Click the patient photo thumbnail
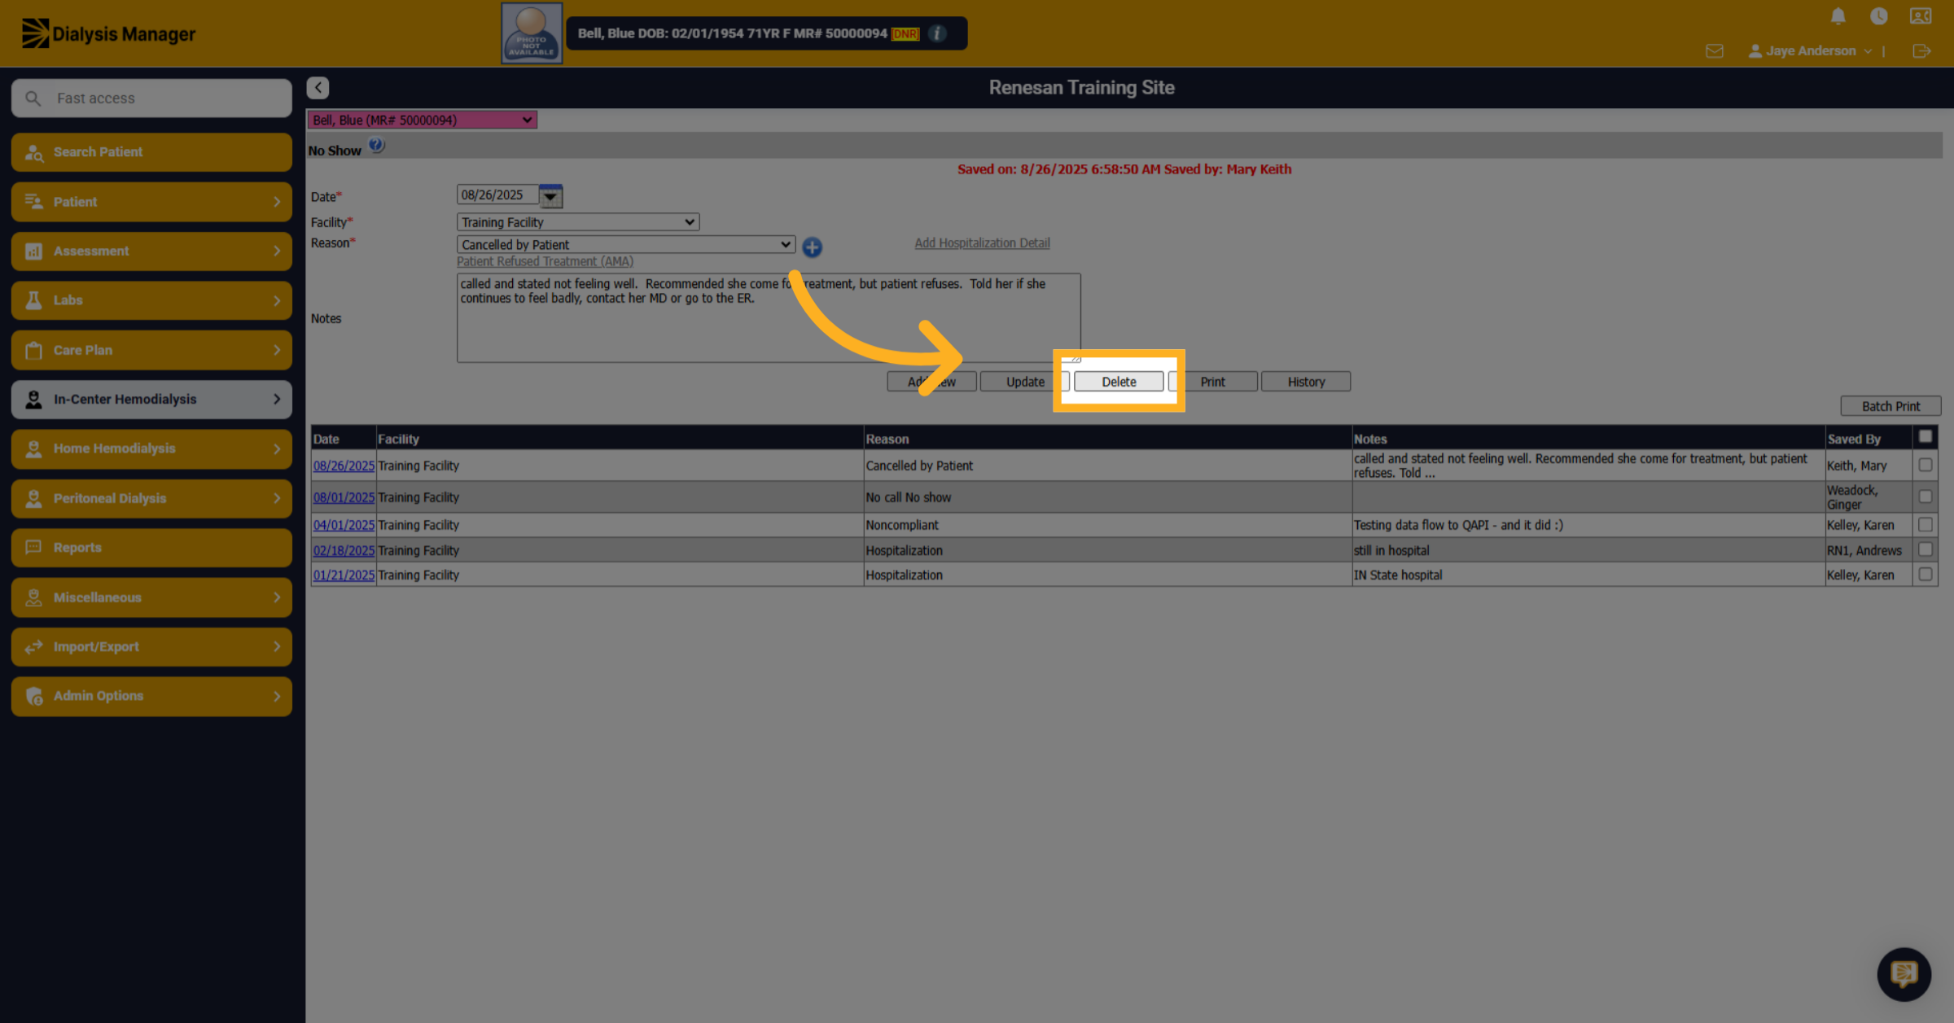The height and width of the screenshot is (1023, 1954). 531,33
